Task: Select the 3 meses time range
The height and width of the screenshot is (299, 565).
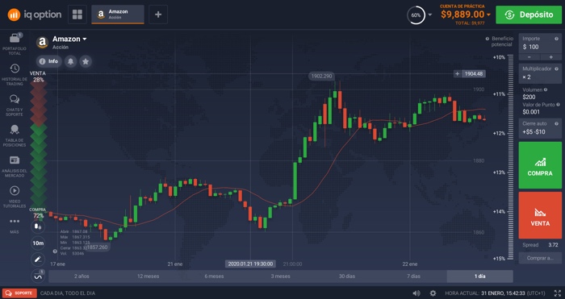Action: [280, 276]
